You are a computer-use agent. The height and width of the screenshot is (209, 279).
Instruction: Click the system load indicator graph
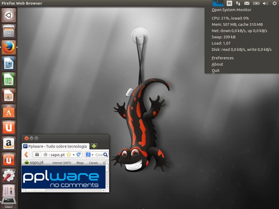[x=218, y=3]
